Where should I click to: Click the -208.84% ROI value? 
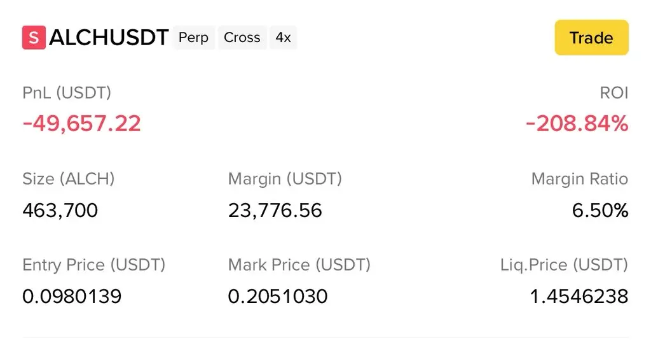(x=577, y=123)
